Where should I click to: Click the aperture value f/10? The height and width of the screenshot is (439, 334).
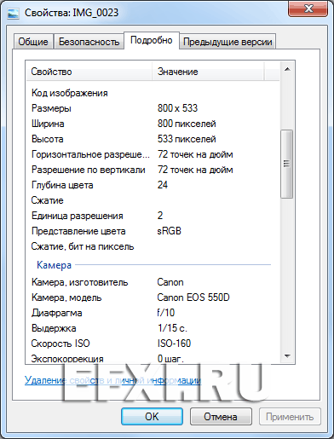(x=166, y=313)
